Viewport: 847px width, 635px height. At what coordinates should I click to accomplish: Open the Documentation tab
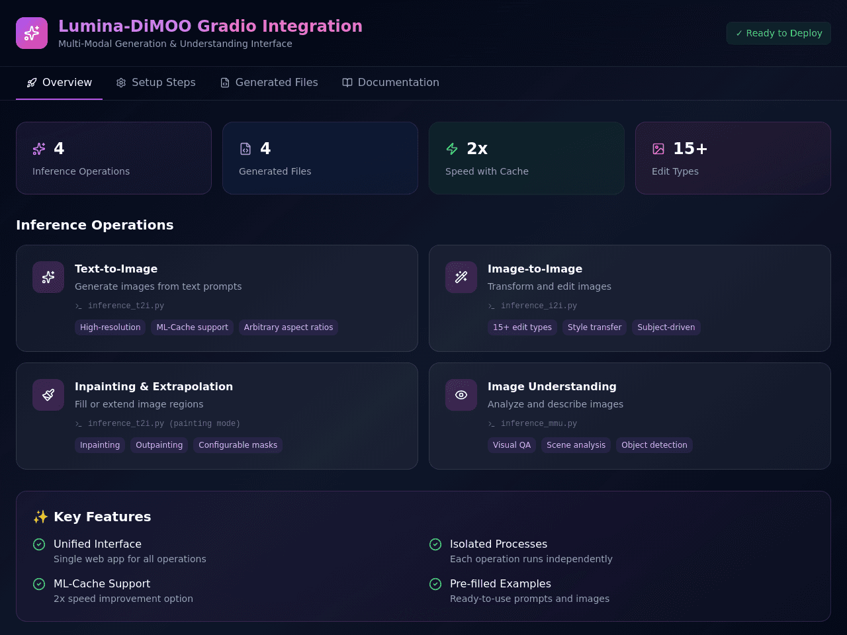coord(390,83)
